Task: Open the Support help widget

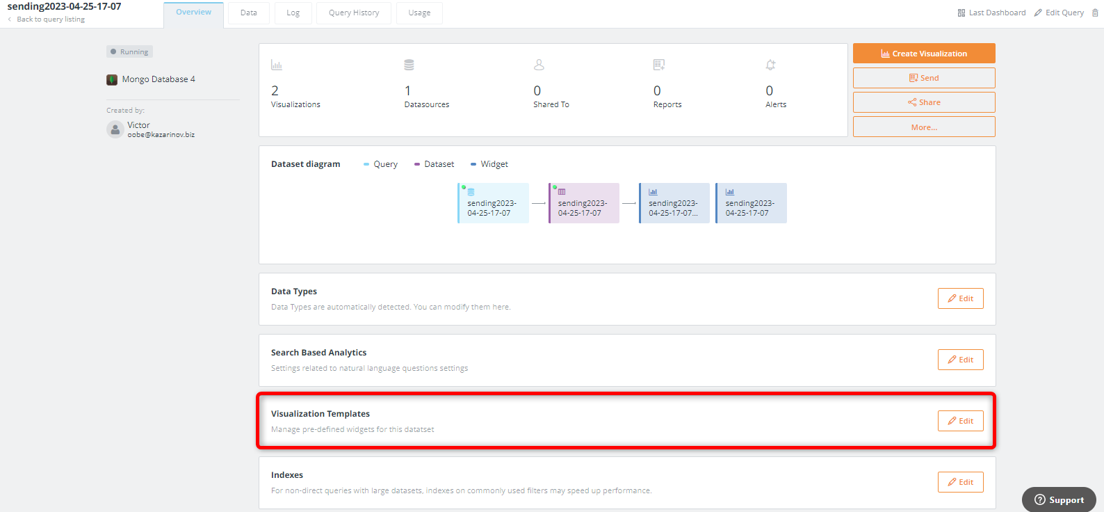Action: tap(1059, 499)
